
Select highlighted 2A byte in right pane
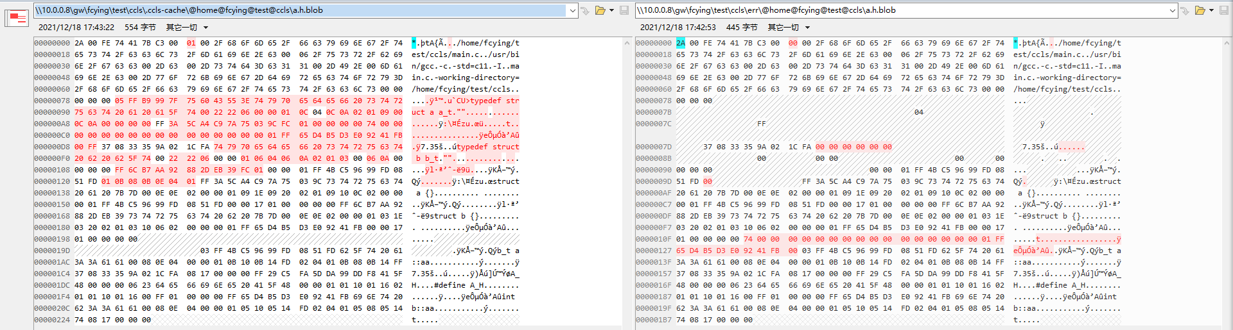tap(681, 43)
